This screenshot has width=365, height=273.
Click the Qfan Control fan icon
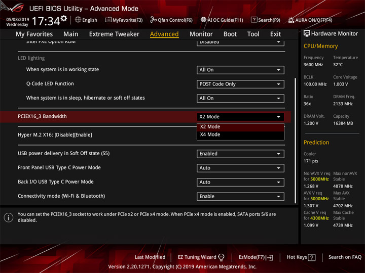point(153,20)
